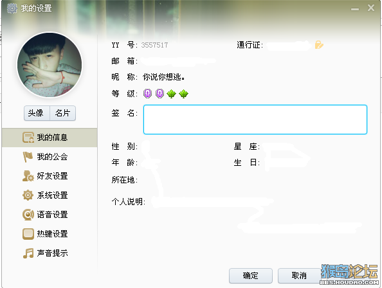
Task: Click the second green leaf level icon
Action: (x=183, y=94)
